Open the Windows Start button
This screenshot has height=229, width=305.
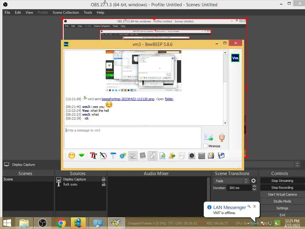pos(7,223)
